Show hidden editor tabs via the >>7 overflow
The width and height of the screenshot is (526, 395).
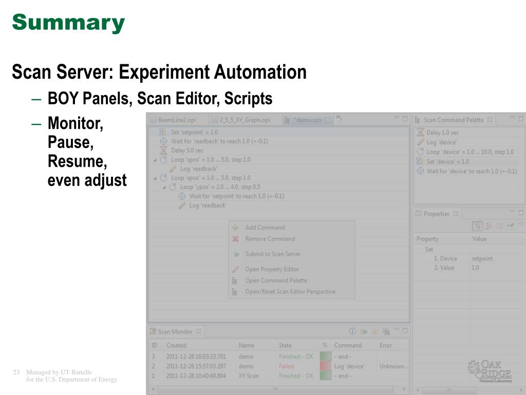click(x=339, y=118)
